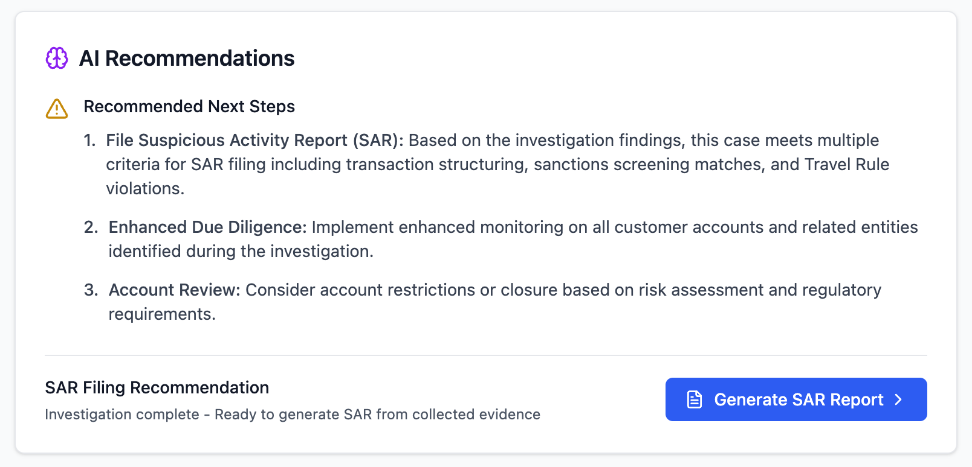Viewport: 972px width, 467px height.
Task: Click list number 1 of next steps
Action: coord(89,141)
